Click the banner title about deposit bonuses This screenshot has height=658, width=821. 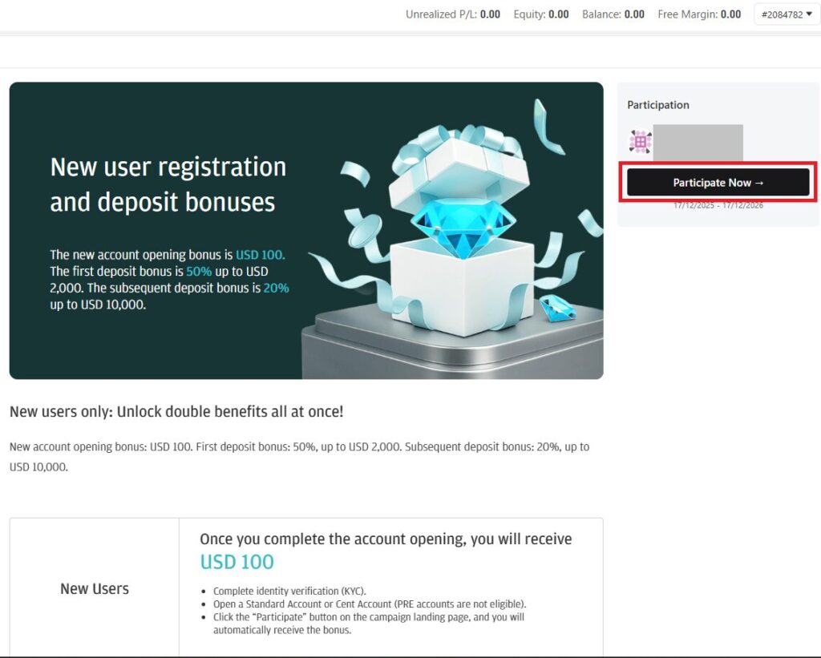(168, 184)
